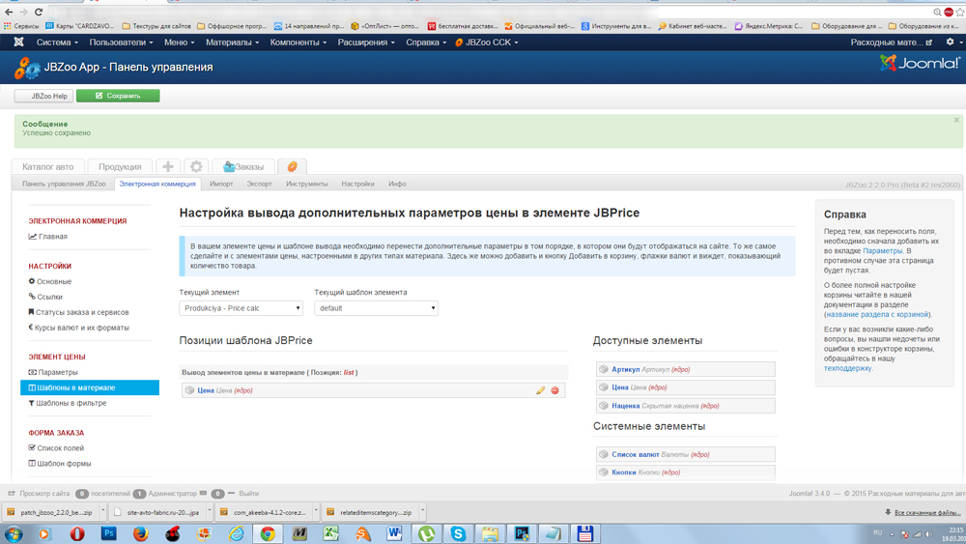Open the Меню dropdown menu

[179, 42]
